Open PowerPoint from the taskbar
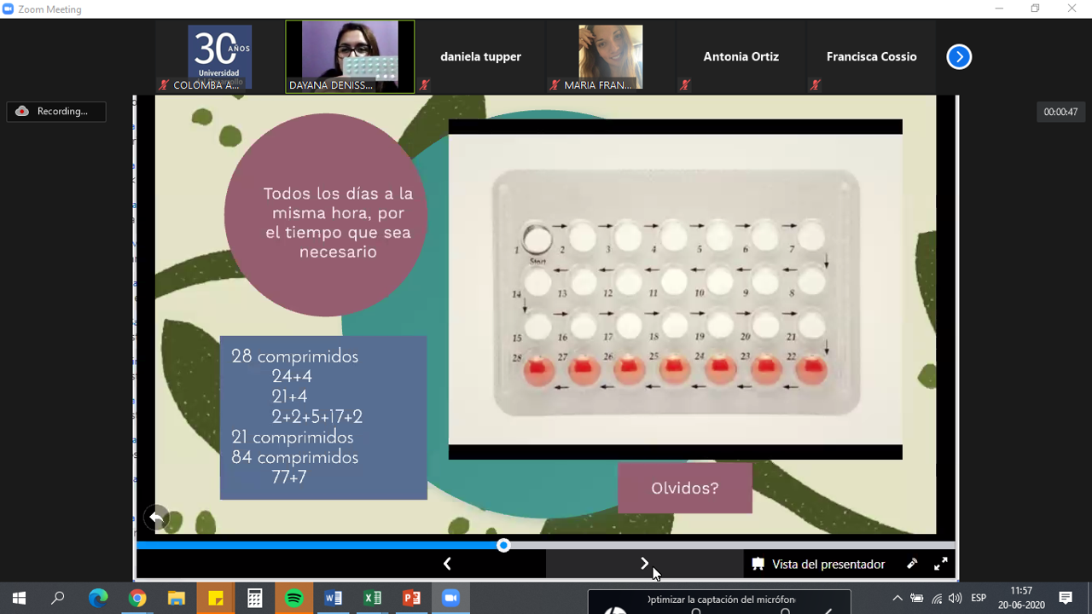Screen dimensions: 1092x614 [411, 598]
